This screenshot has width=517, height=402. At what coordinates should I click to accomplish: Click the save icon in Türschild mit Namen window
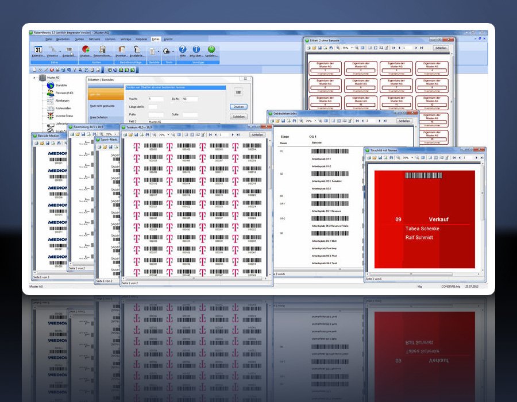pos(380,158)
